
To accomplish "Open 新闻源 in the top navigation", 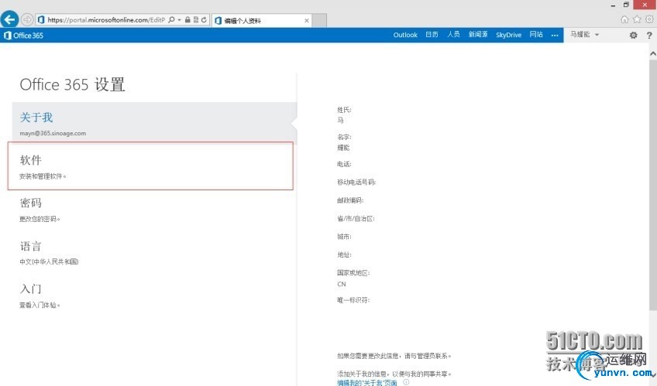I will click(x=478, y=35).
